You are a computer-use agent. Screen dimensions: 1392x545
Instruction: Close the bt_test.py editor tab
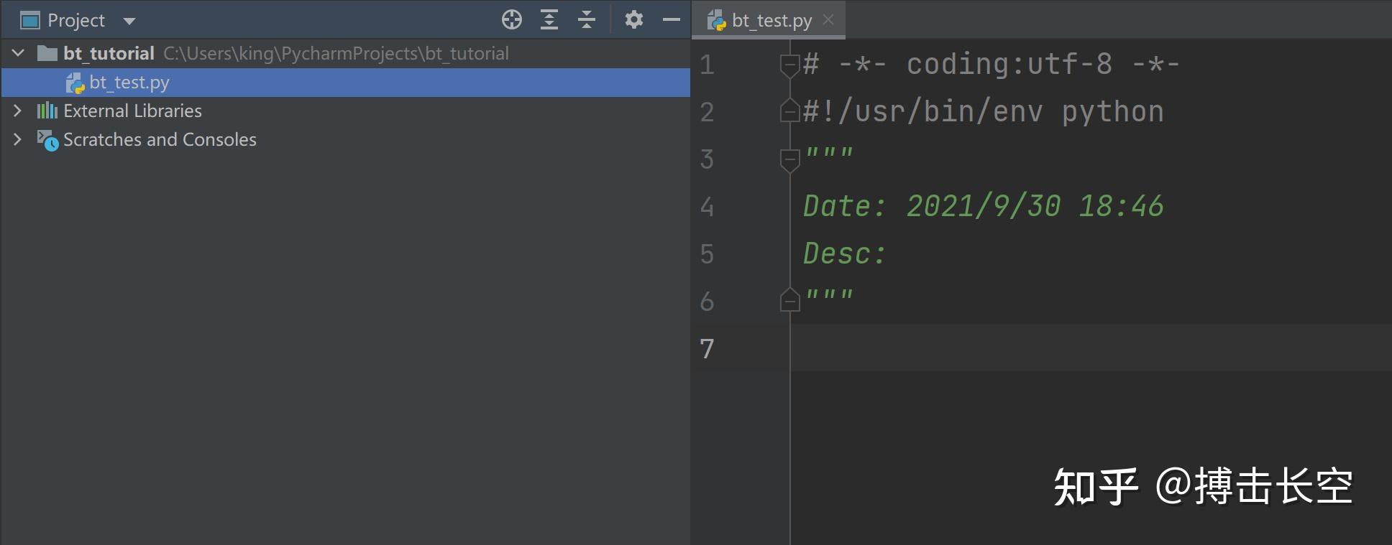pos(828,20)
